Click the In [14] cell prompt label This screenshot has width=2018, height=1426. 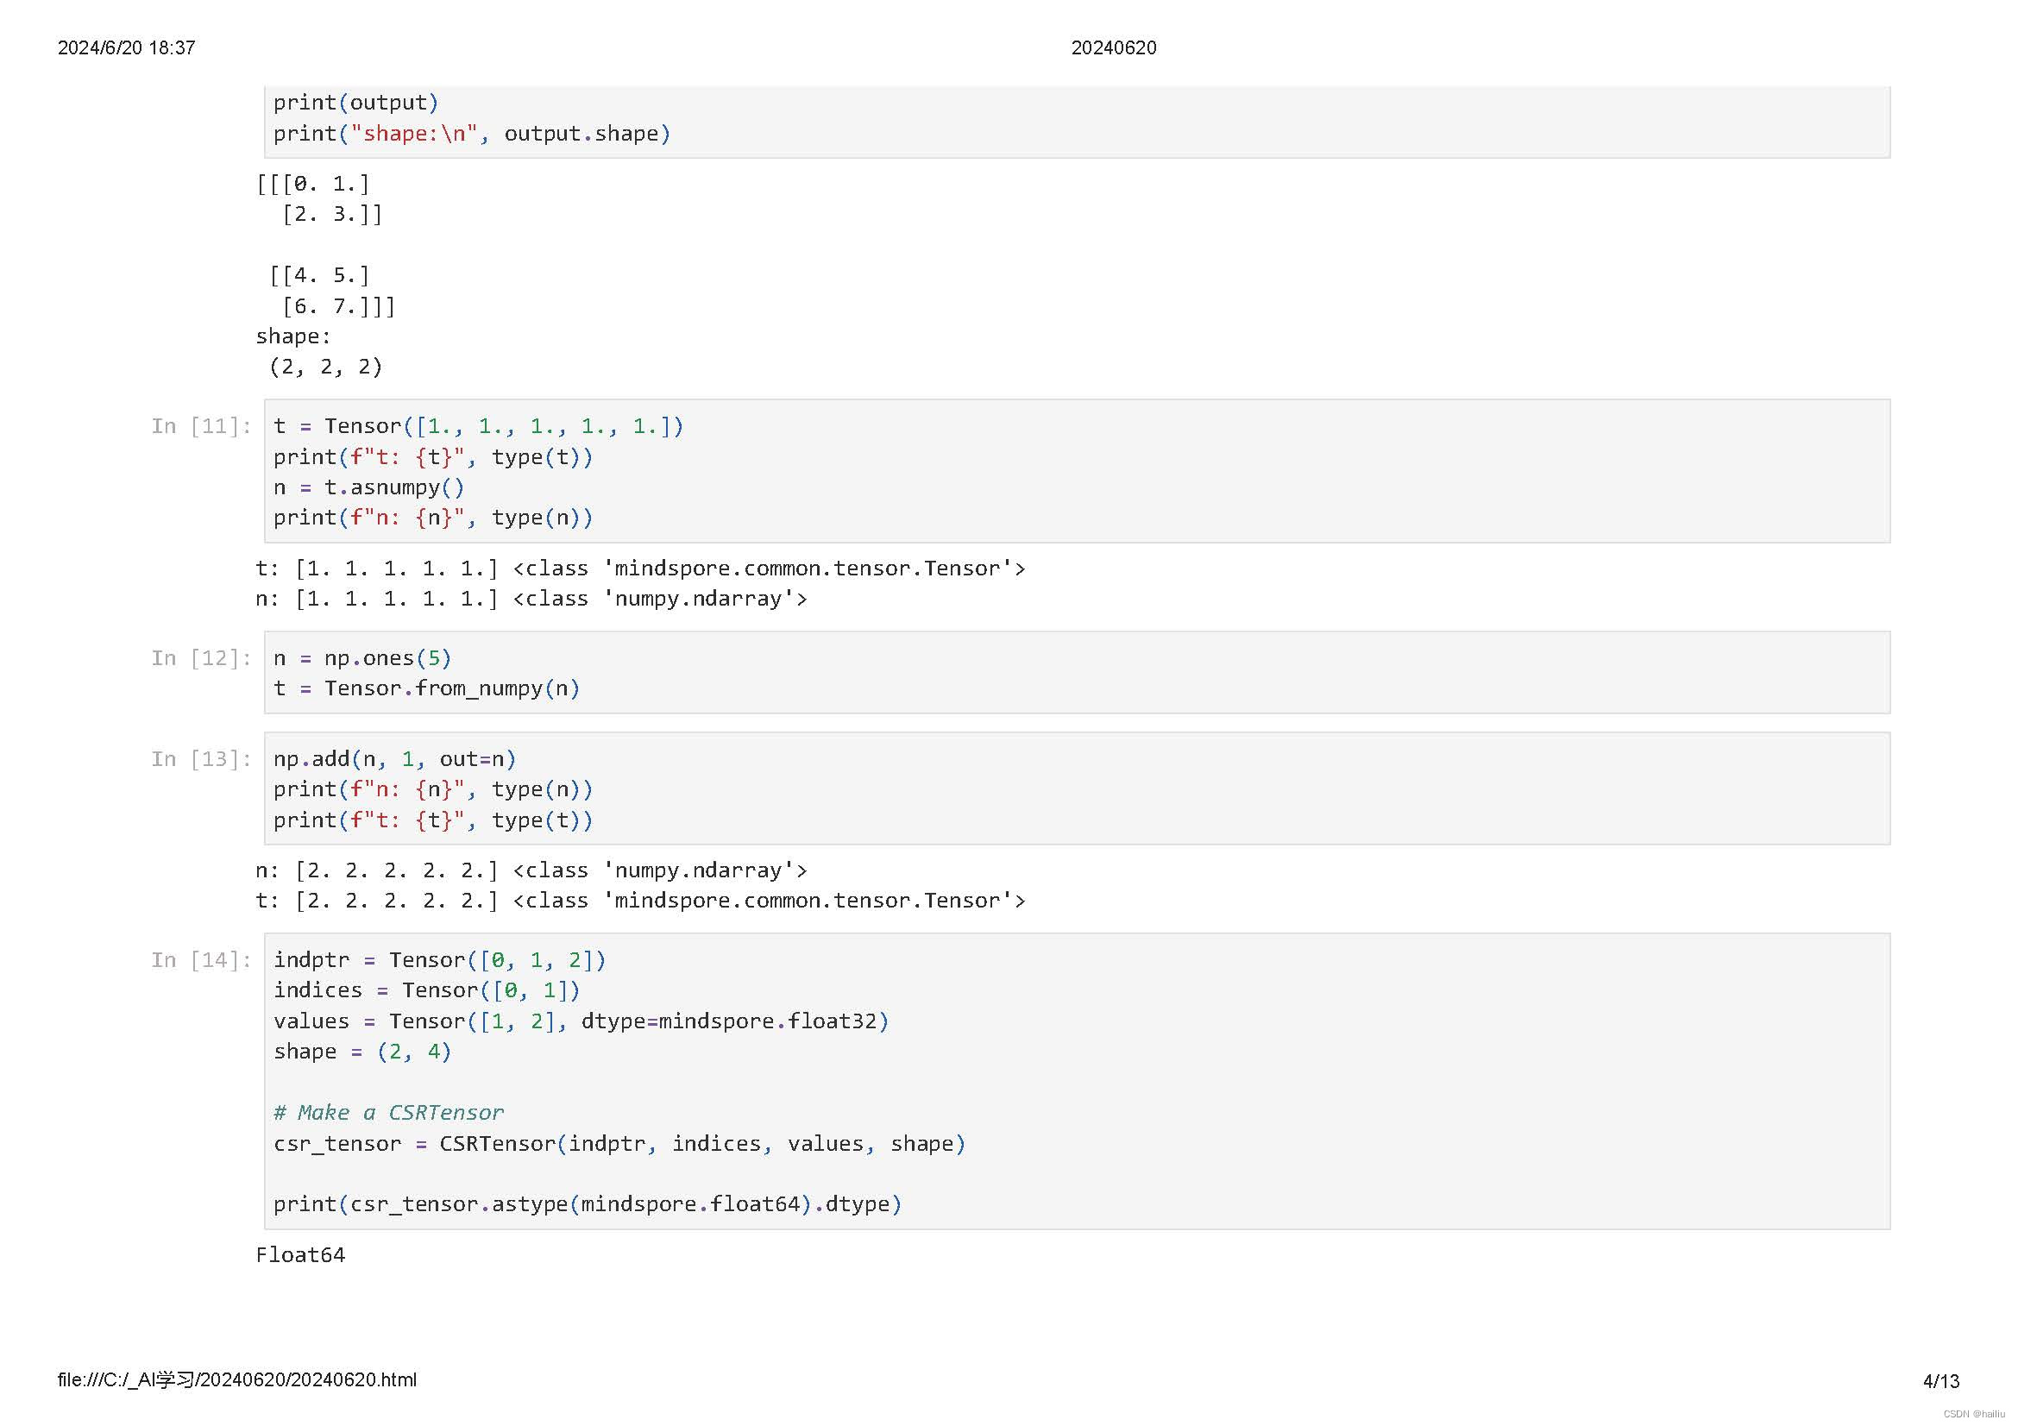click(201, 961)
